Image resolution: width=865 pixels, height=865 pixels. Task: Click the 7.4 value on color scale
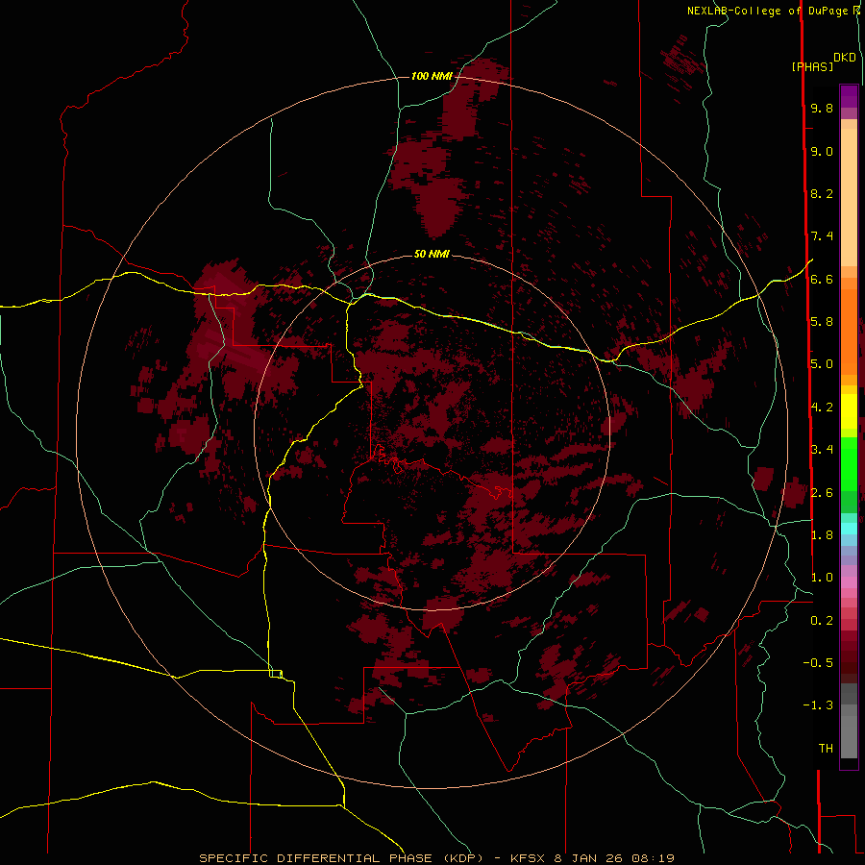pos(822,236)
